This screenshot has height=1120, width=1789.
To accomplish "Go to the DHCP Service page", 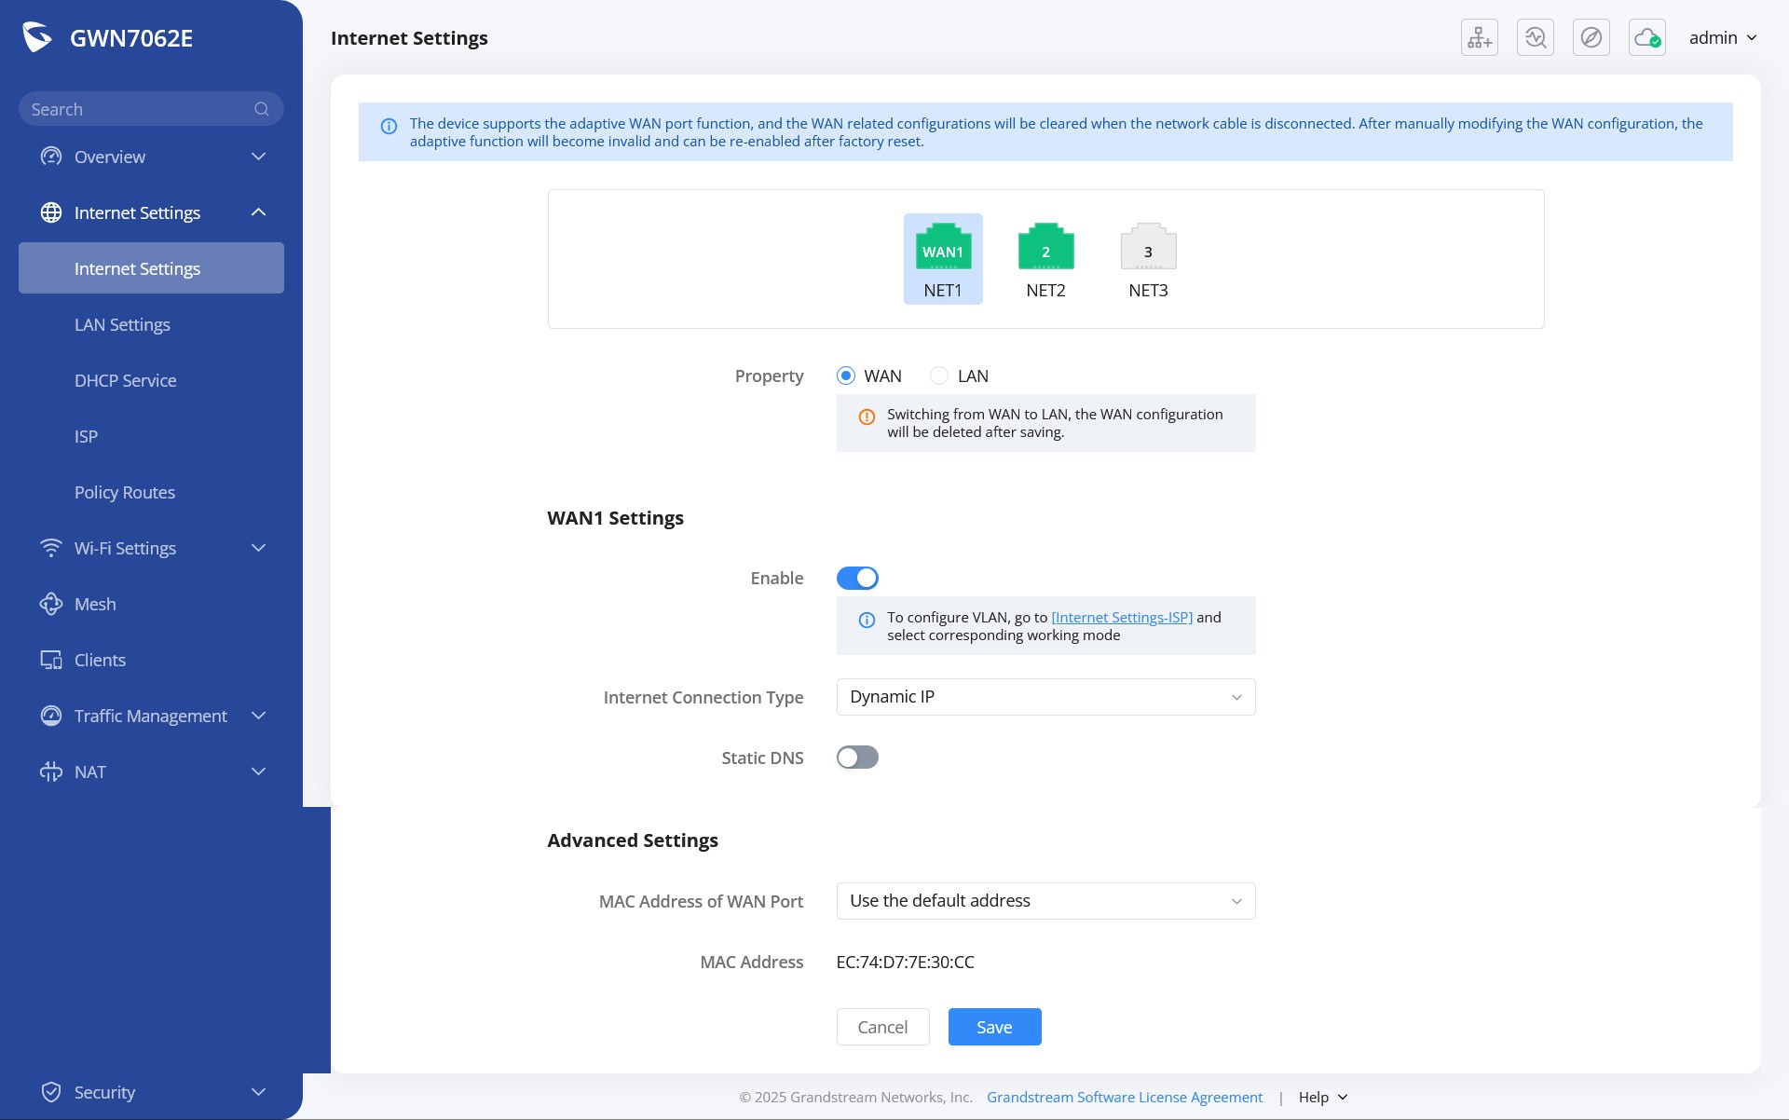I will (x=125, y=380).
